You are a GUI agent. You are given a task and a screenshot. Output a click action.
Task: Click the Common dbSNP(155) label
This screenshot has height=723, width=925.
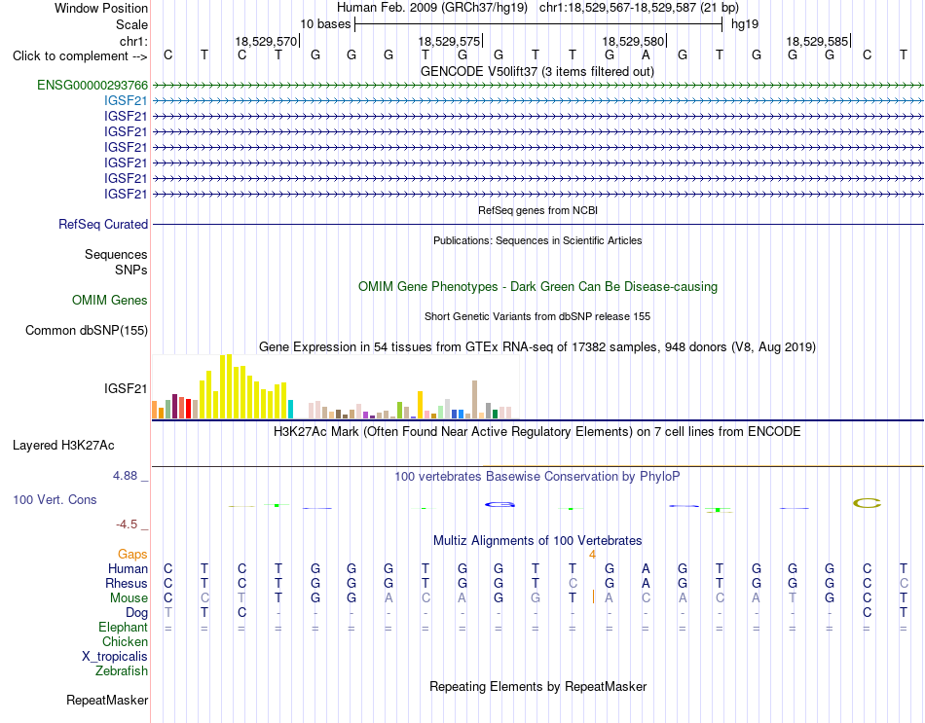pyautogui.click(x=86, y=330)
